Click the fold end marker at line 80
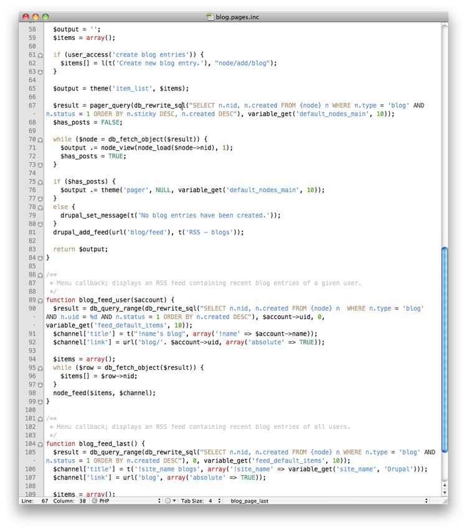 click(x=40, y=224)
